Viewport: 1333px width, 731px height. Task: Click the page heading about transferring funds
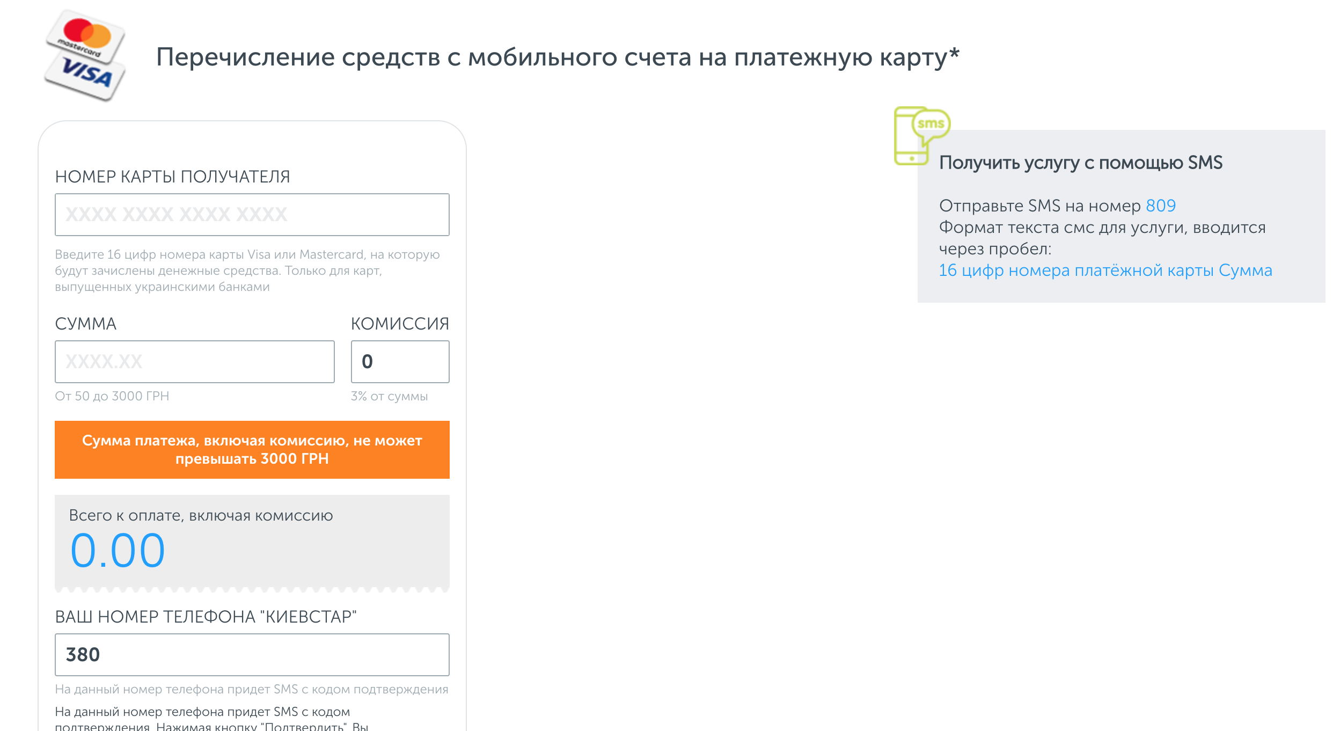pos(558,57)
